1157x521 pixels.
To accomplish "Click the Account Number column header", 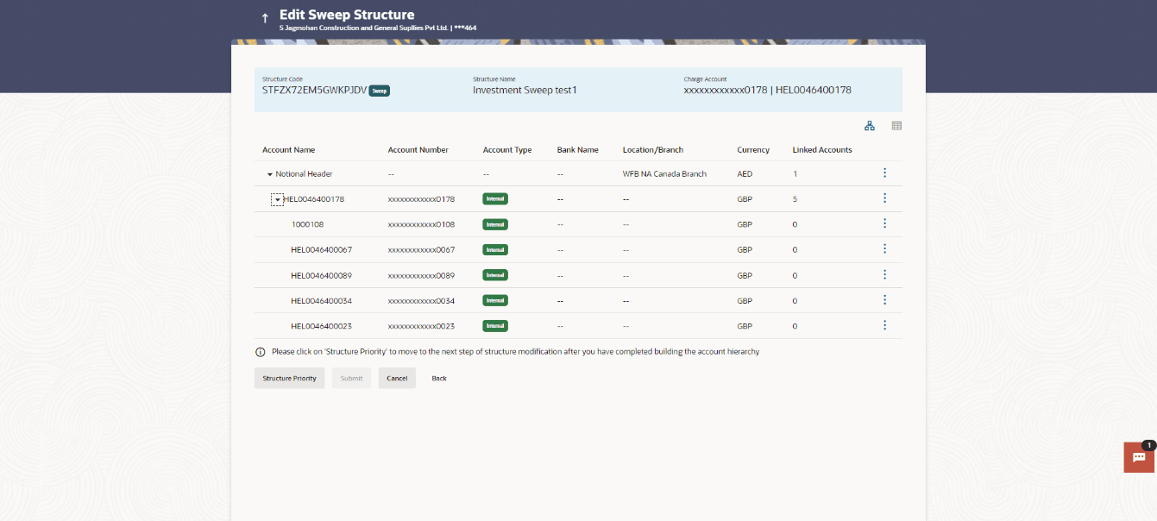I will pos(418,149).
